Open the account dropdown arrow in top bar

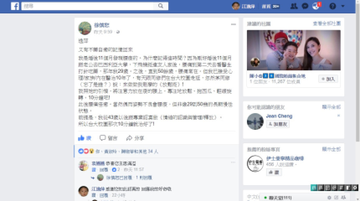tap(343, 6)
